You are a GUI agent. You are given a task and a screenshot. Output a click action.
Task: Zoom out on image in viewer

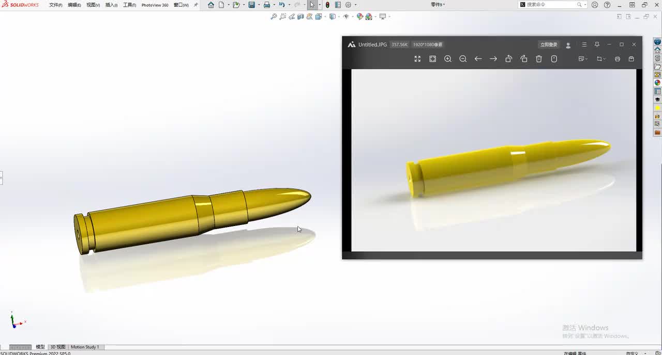point(463,59)
